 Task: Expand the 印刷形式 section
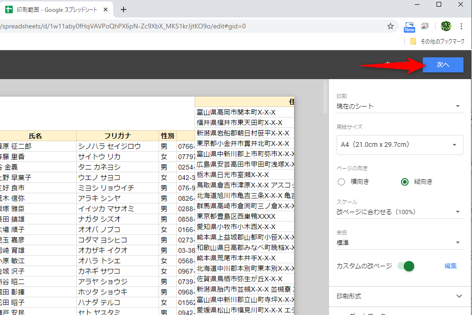click(400, 296)
